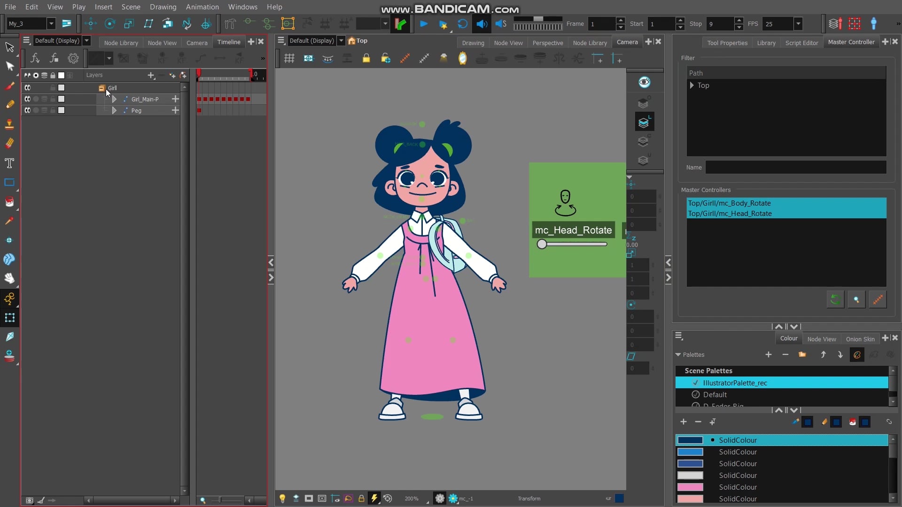
Task: Toggle Loop playback
Action: point(462,23)
